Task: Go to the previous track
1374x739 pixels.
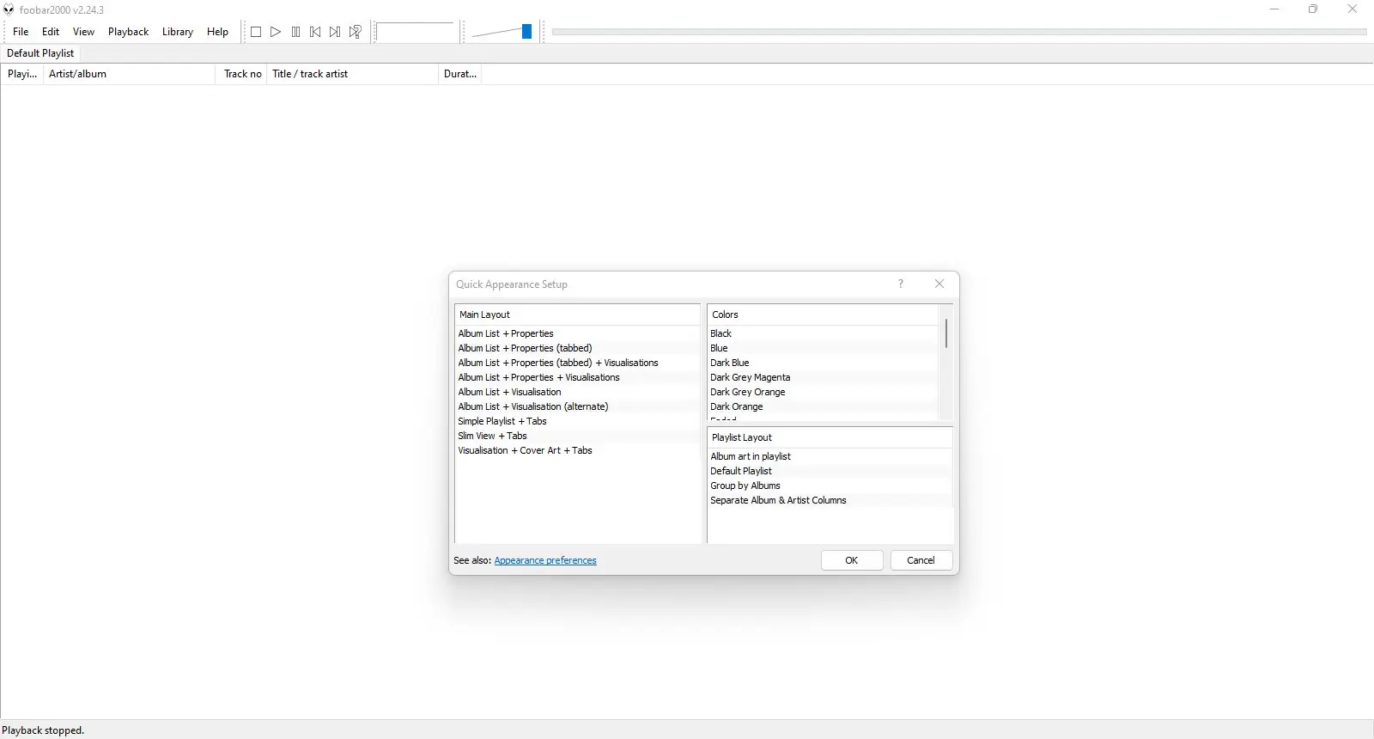Action: [x=315, y=32]
